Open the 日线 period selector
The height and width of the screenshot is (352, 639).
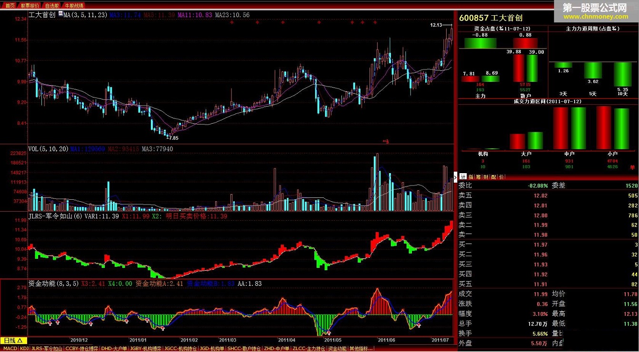(14, 341)
